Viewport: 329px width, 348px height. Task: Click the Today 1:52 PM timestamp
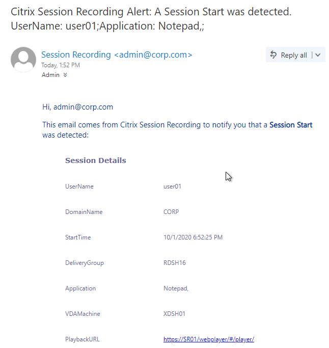point(61,65)
